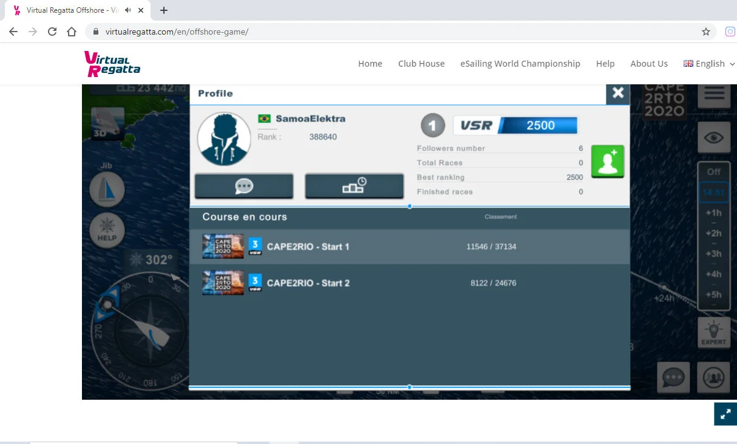Select the +5h forecast step
The height and width of the screenshot is (444, 737).
[713, 295]
